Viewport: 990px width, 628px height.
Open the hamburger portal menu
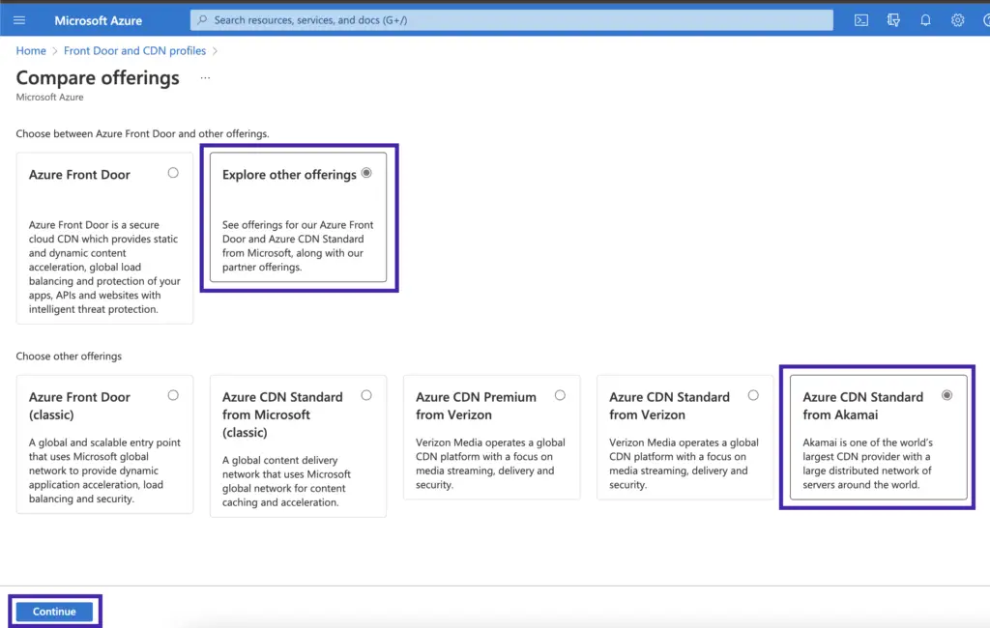tap(19, 20)
